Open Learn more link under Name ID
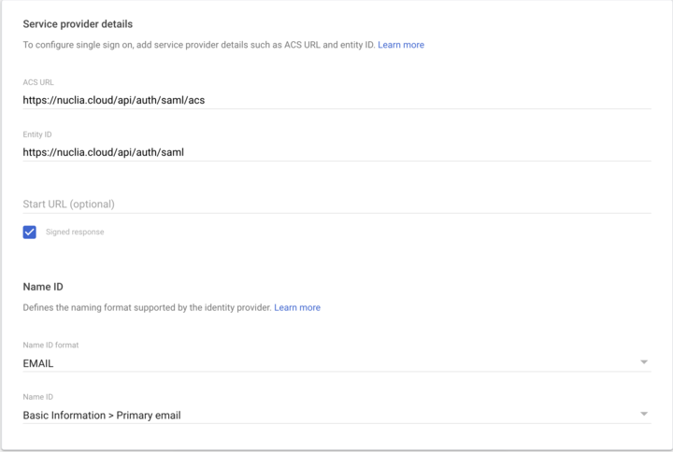 point(297,307)
